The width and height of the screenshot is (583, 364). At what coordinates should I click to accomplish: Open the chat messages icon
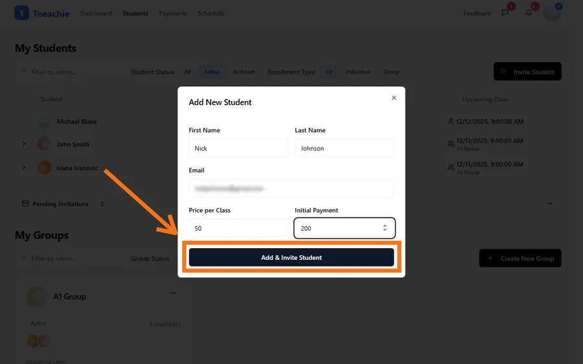click(x=505, y=13)
